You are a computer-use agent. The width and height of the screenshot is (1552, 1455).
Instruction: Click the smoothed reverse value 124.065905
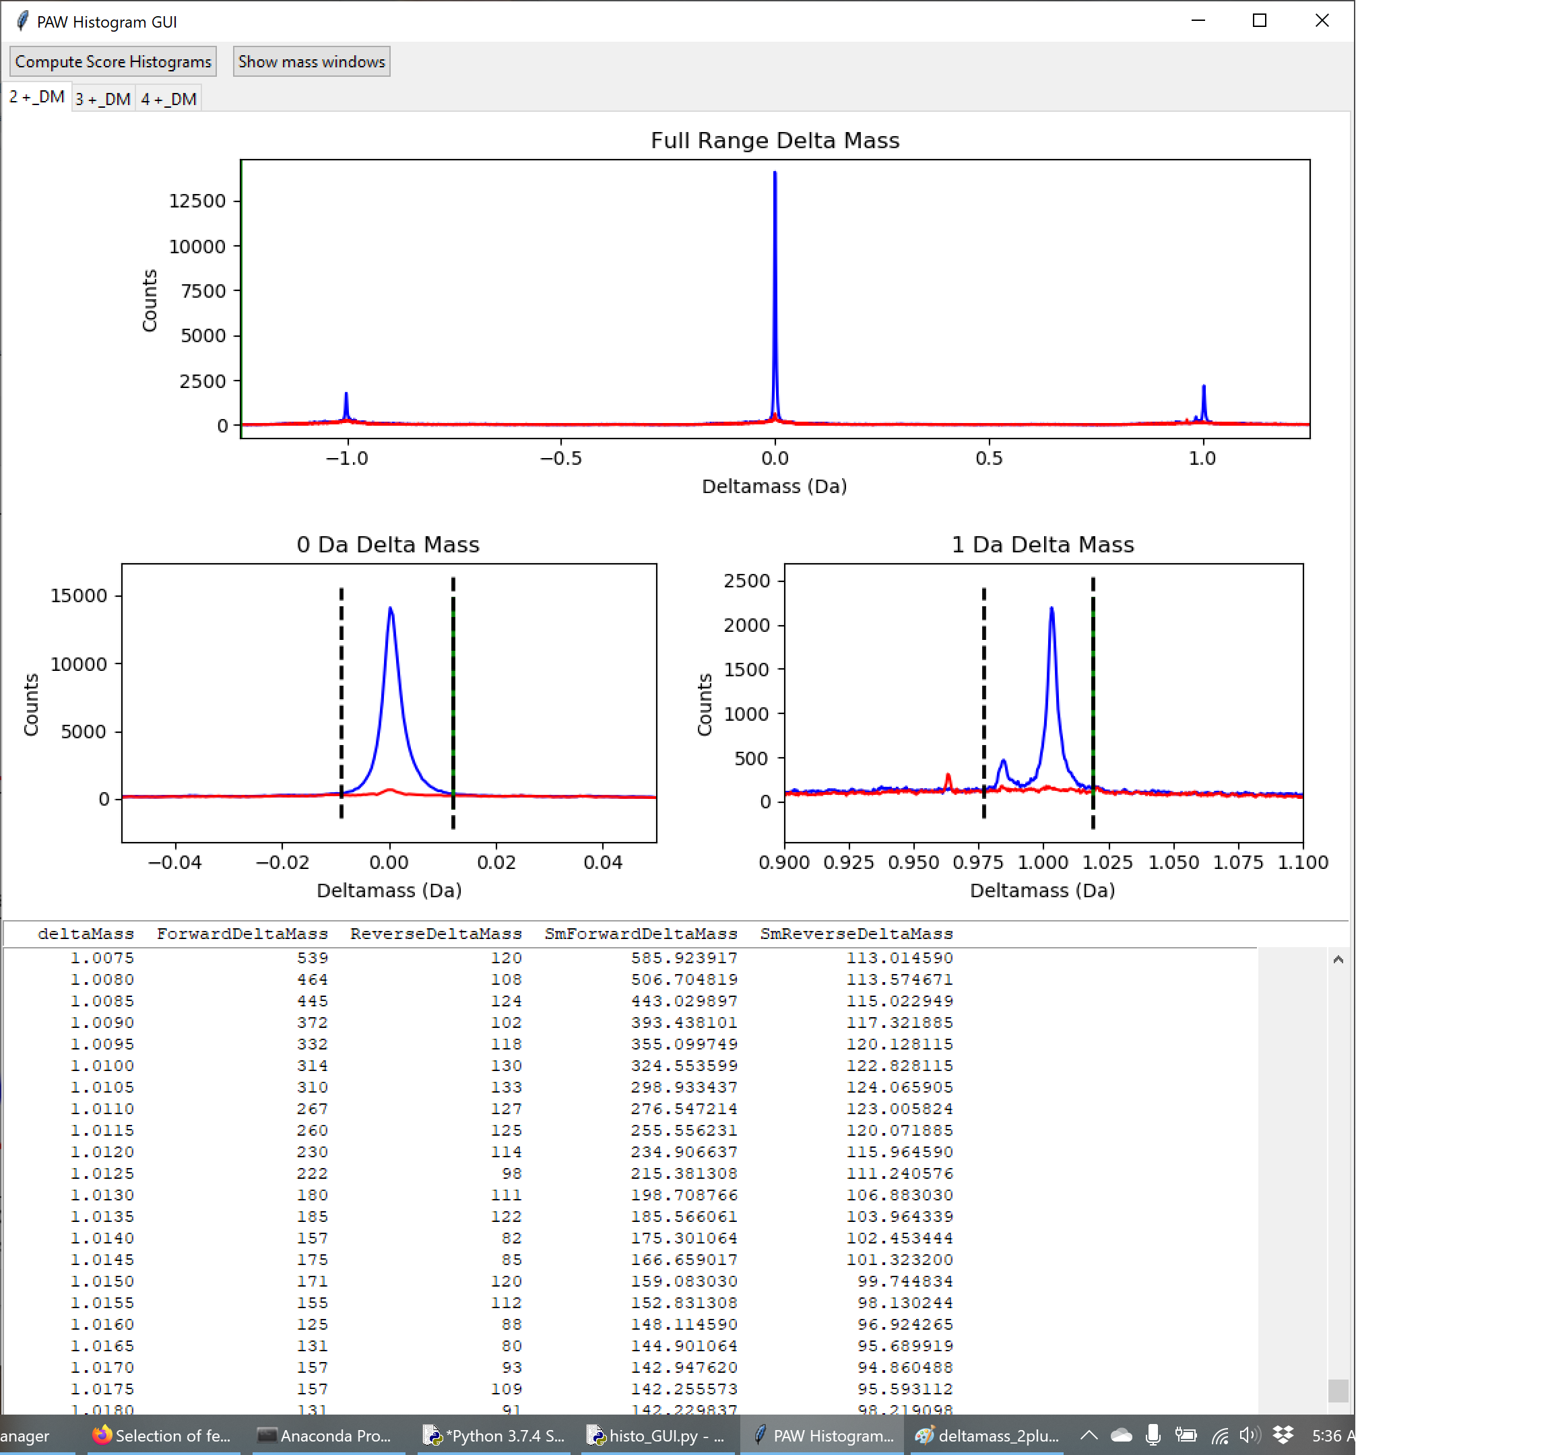point(899,1087)
